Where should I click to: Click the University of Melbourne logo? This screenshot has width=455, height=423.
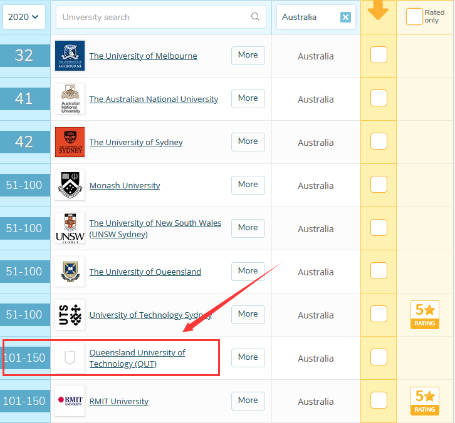[70, 56]
